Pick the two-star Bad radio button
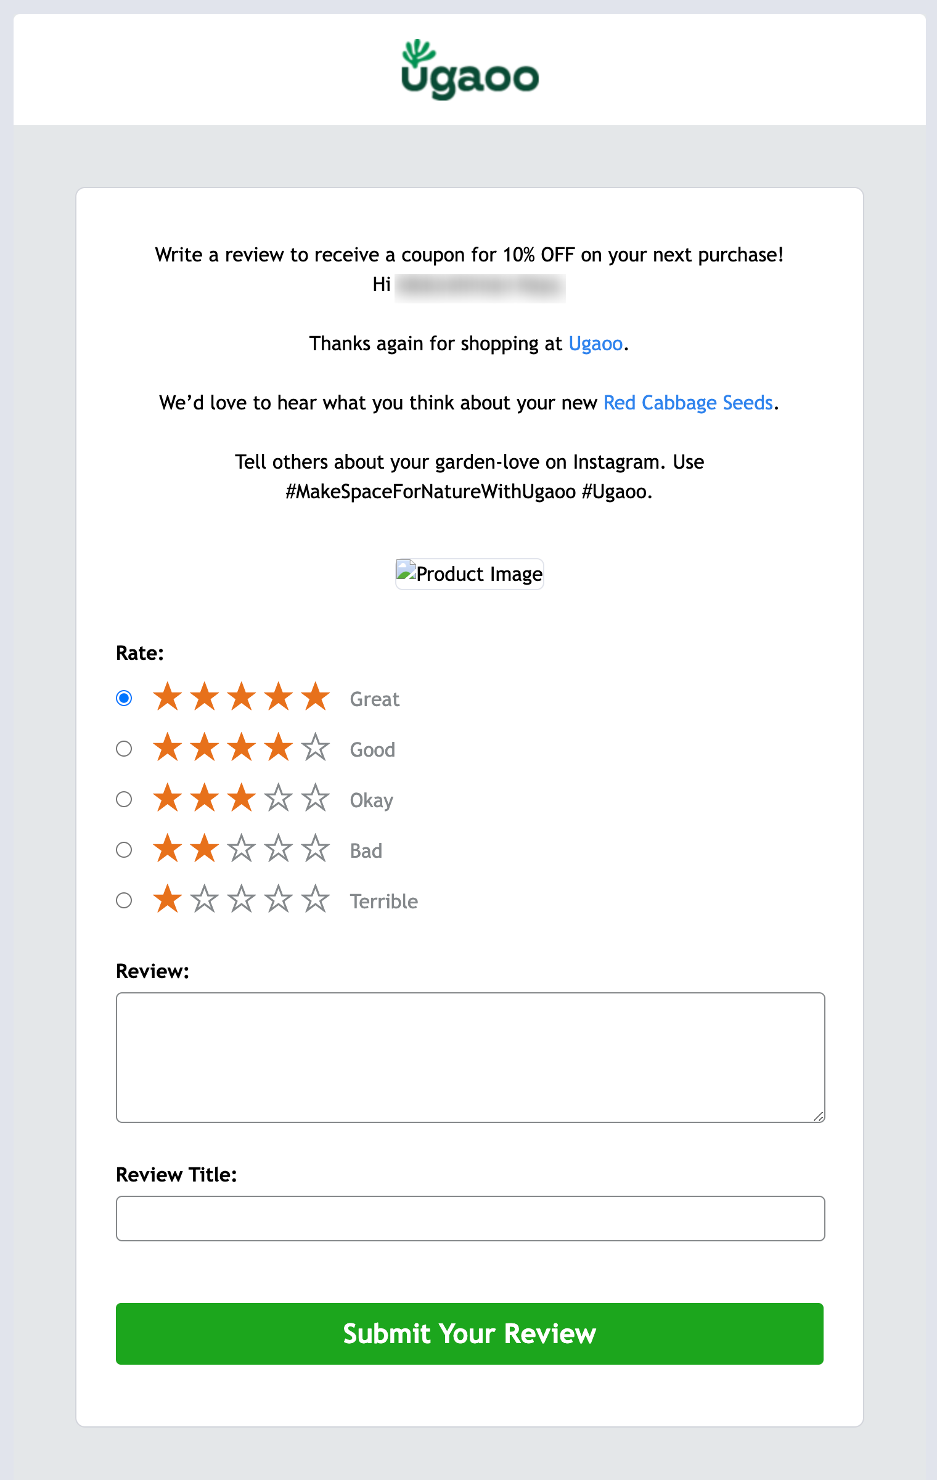Image resolution: width=937 pixels, height=1480 pixels. [x=124, y=850]
